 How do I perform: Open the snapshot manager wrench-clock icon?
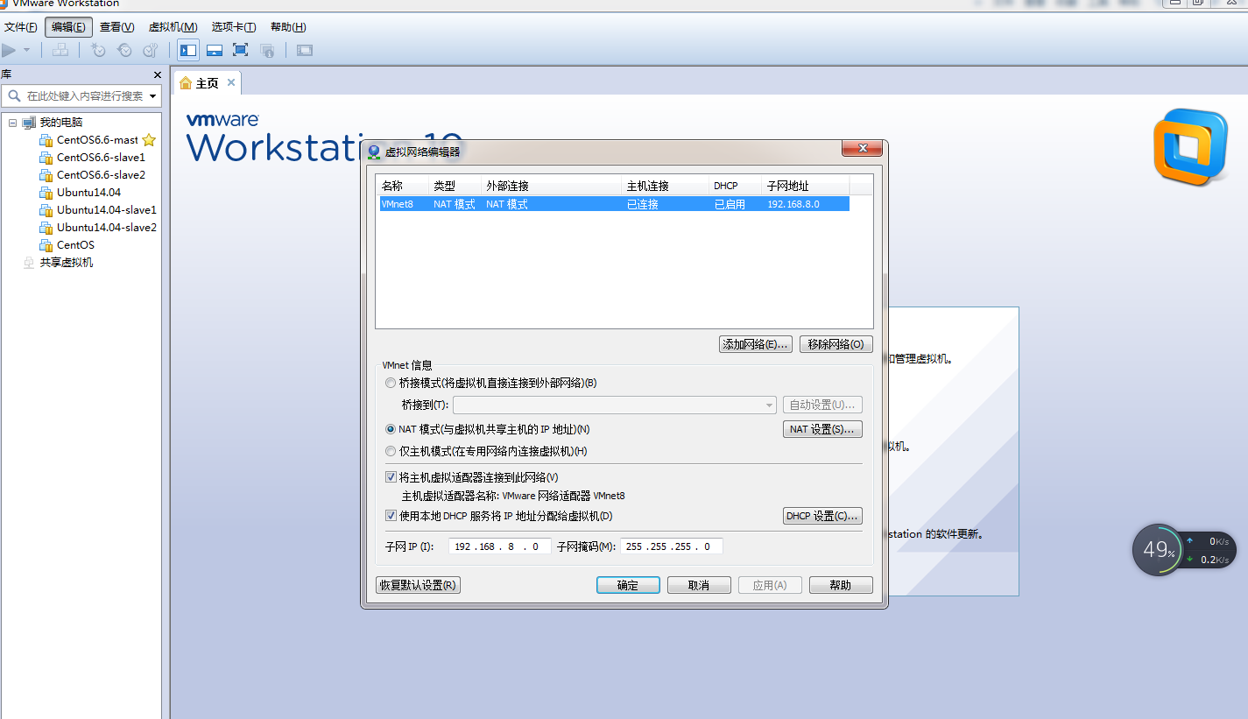pyautogui.click(x=151, y=50)
